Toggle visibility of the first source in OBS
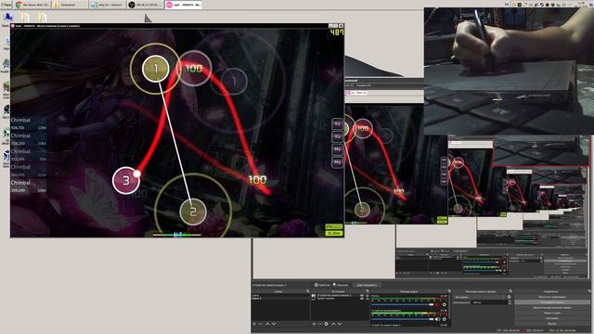The height and width of the screenshot is (334, 594). pyautogui.click(x=362, y=295)
